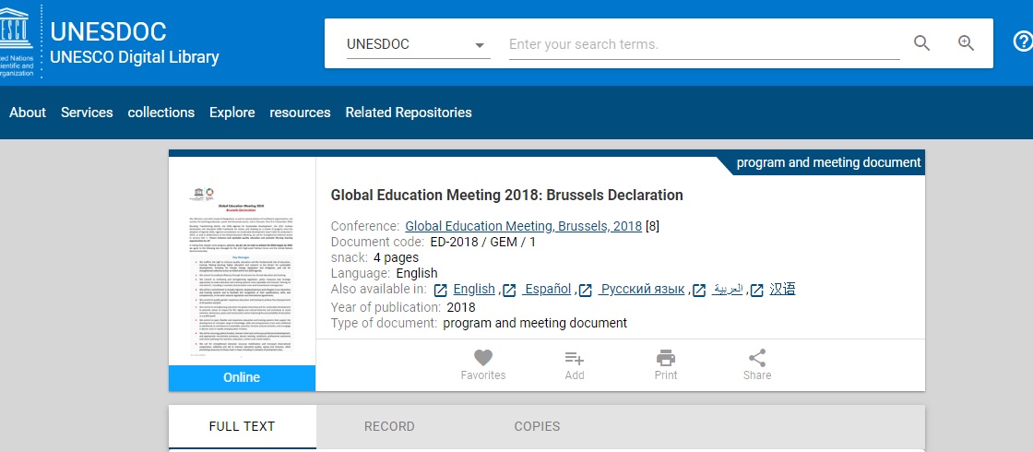Open the help question mark icon
The image size is (1033, 452).
(1022, 42)
